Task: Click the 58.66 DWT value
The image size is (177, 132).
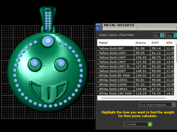Action: pyautogui.click(x=156, y=85)
